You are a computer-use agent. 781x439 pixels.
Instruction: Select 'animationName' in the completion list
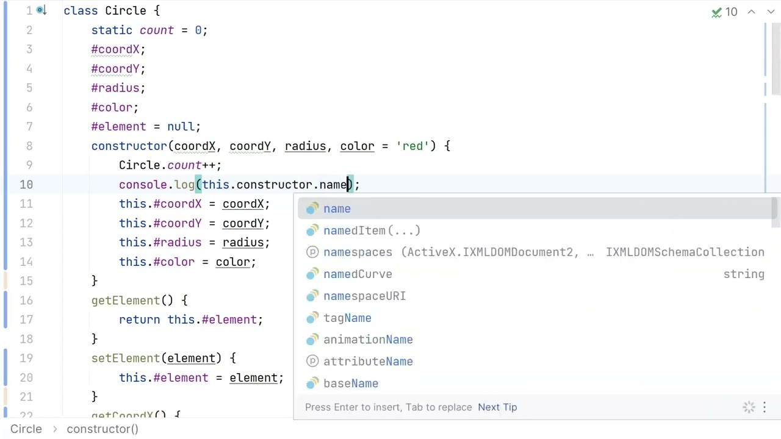click(x=534, y=340)
